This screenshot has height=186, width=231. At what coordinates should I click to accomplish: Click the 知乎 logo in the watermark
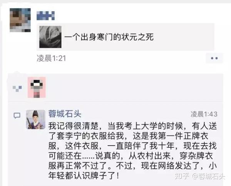pyautogui.click(x=182, y=176)
